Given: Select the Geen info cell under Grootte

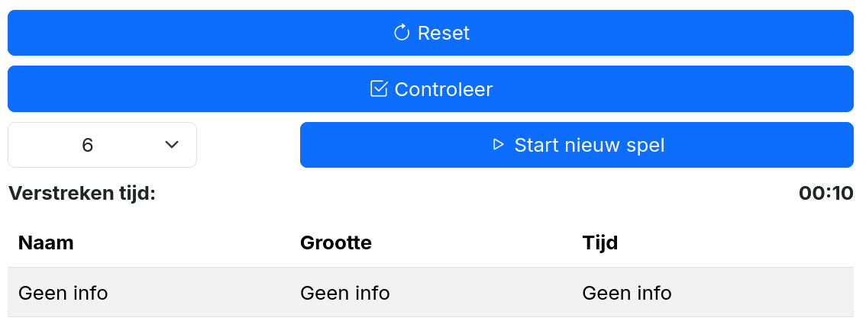Looking at the screenshot, I should (345, 293).
